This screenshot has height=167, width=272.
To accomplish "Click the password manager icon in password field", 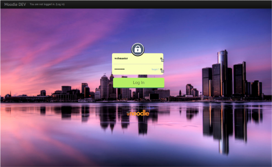I will [162, 70].
